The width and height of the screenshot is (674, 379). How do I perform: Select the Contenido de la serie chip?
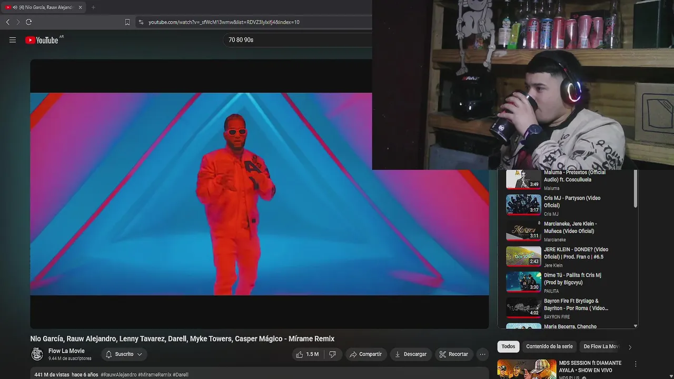click(x=549, y=346)
